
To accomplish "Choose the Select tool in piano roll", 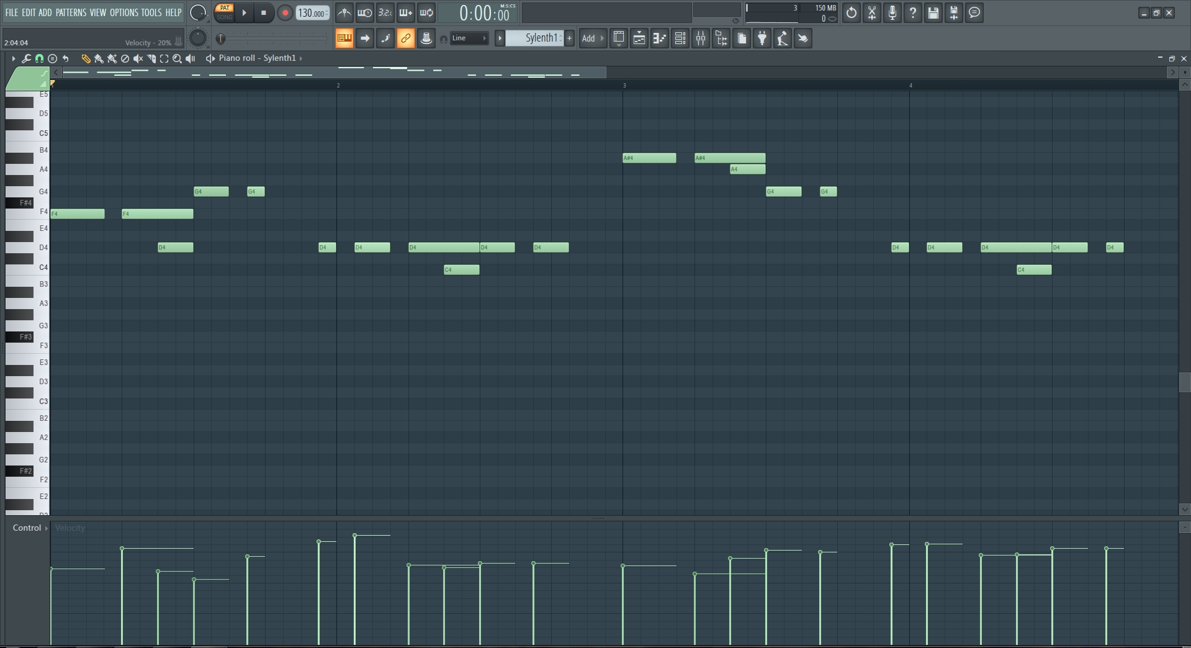I will 164,58.
